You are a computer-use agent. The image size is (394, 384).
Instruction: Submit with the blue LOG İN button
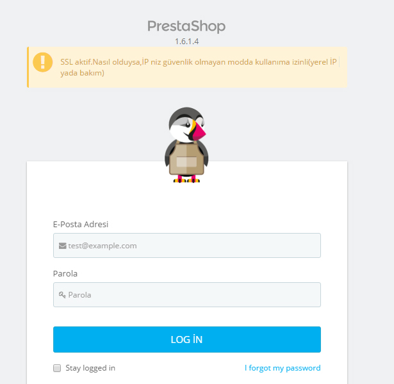tap(187, 339)
